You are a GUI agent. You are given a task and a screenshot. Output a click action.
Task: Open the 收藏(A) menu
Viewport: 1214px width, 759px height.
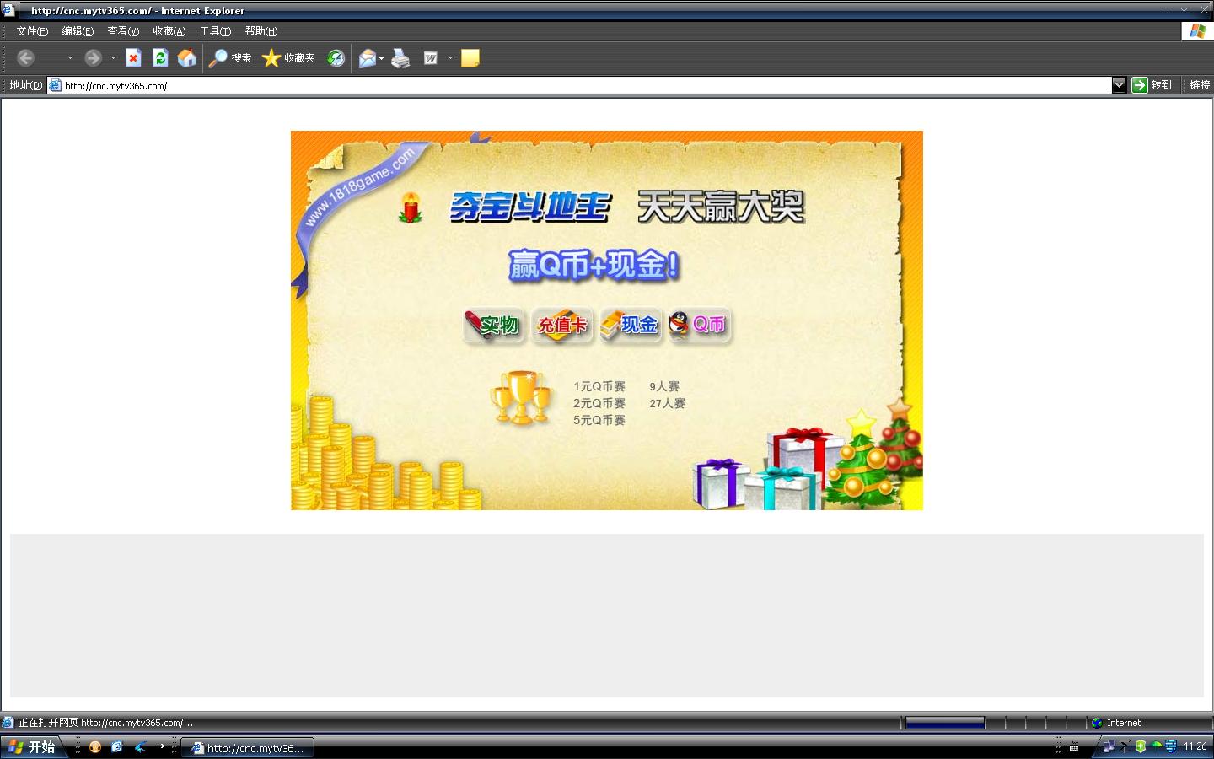(x=169, y=31)
